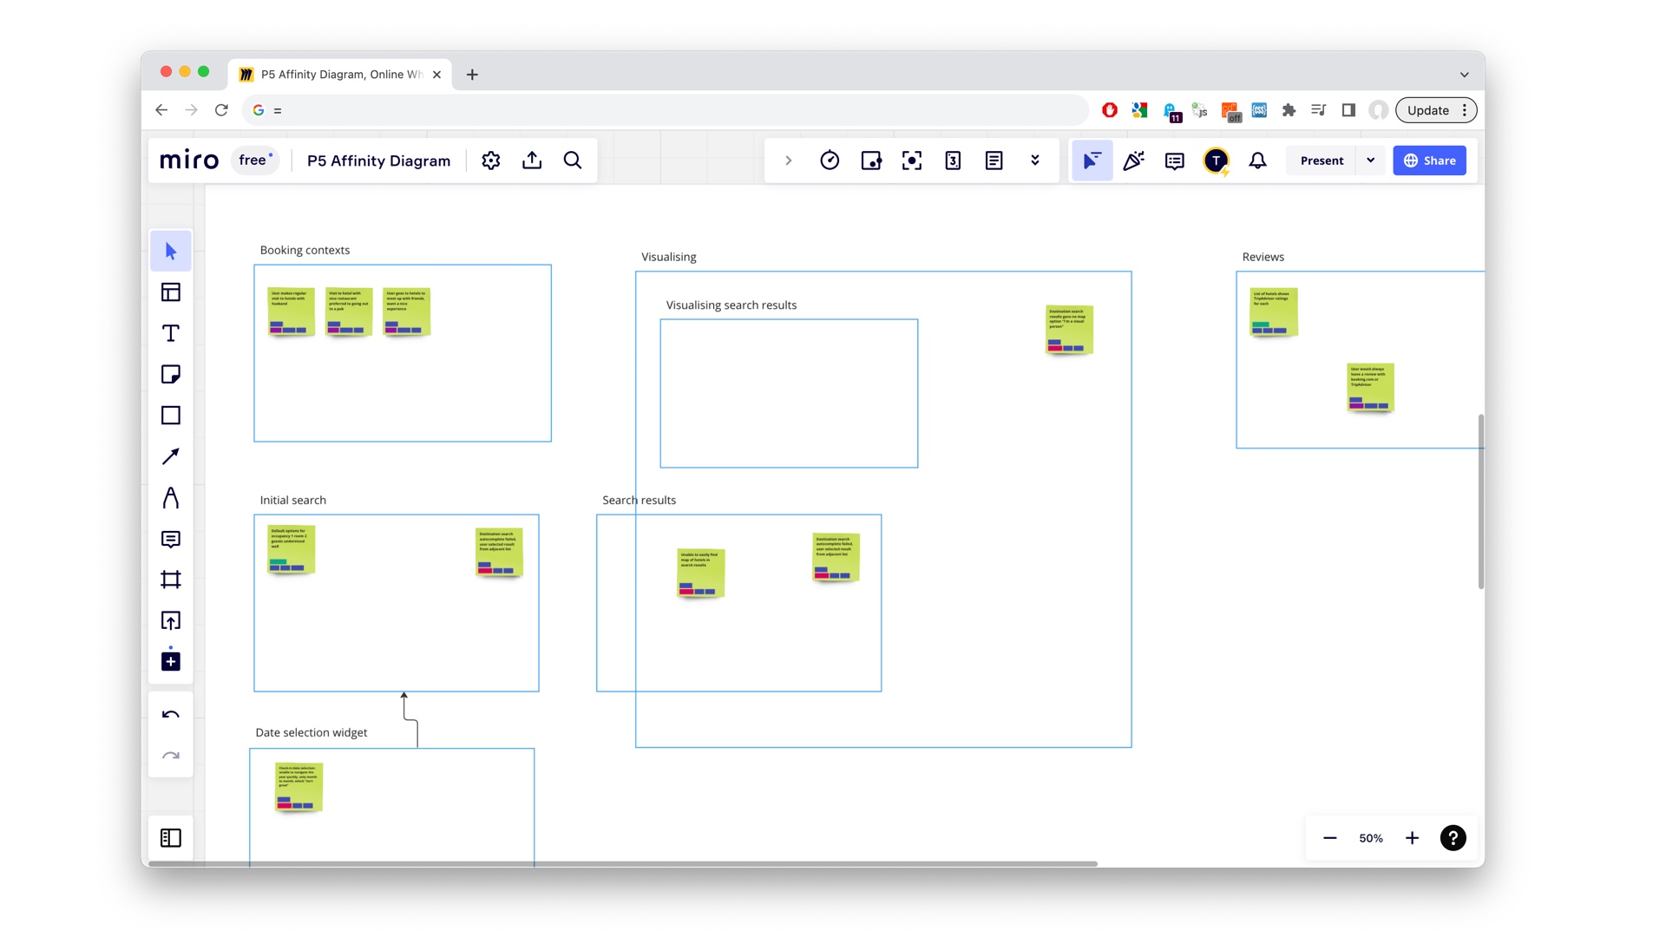The height and width of the screenshot is (937, 1666).
Task: Select the sticky note tool
Action: pos(171,375)
